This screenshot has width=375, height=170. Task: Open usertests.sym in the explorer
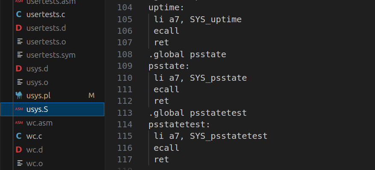[x=51, y=55]
